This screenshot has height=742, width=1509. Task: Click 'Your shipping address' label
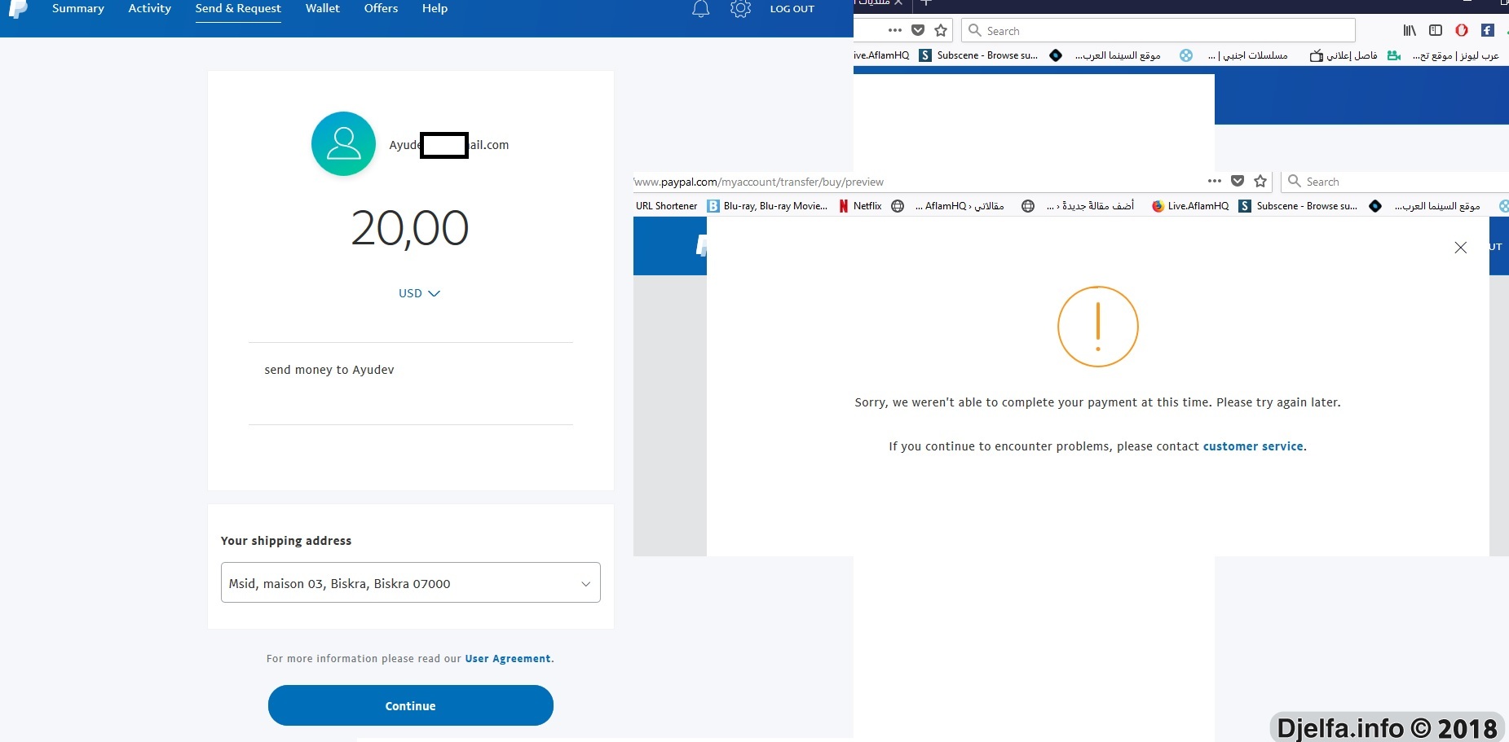[286, 541]
